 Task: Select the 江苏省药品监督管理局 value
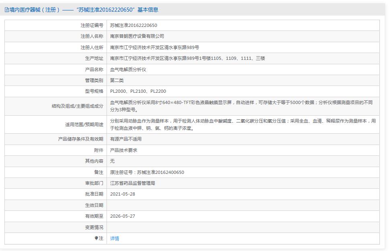(x=133, y=183)
